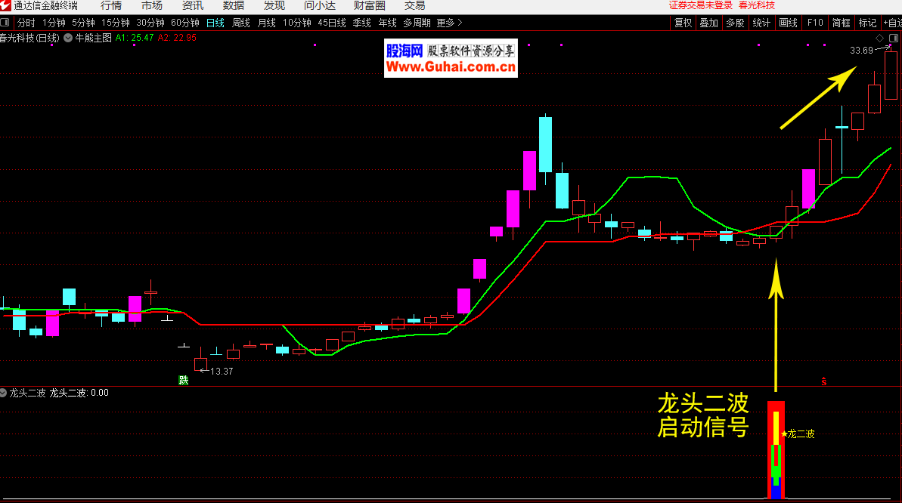Click the 龙头二波 red signal bar
The height and width of the screenshot is (503, 902).
[x=776, y=449]
